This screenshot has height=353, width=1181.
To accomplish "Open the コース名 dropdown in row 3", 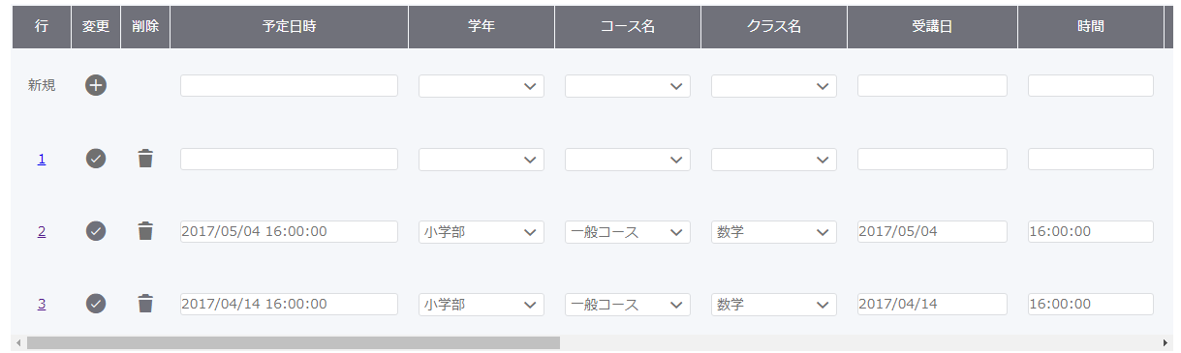I will point(628,305).
